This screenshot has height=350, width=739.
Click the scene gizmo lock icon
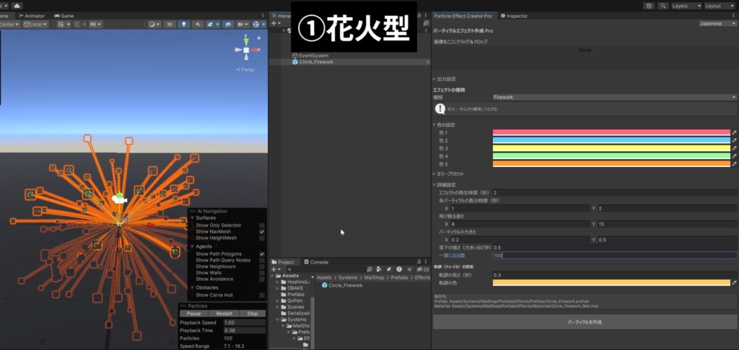[259, 37]
